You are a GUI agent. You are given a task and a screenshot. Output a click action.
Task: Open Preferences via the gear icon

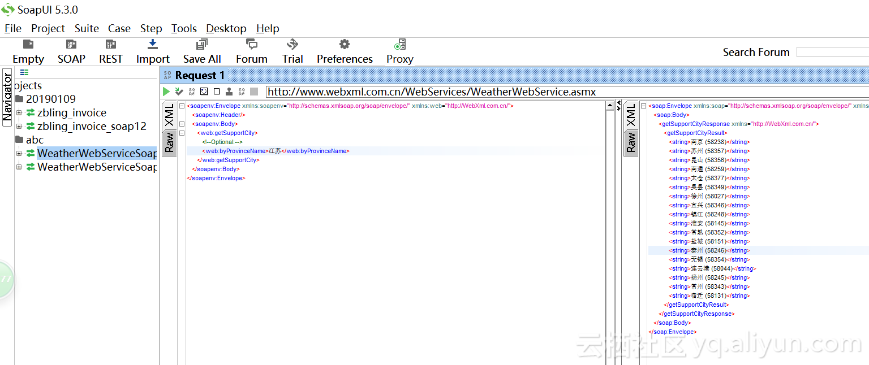345,44
